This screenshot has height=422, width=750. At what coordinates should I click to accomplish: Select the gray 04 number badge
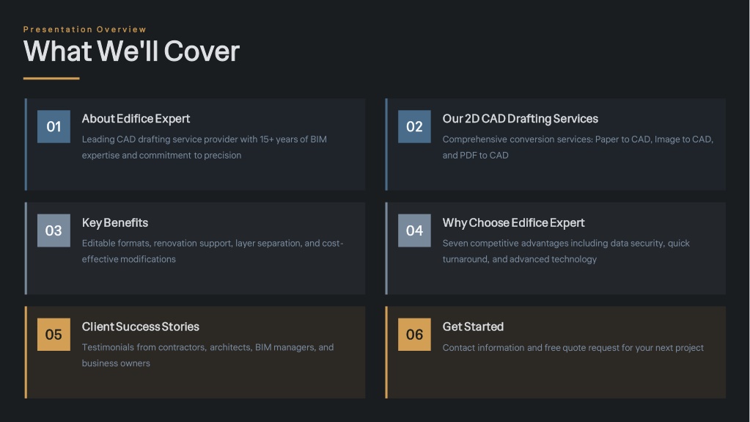click(414, 230)
